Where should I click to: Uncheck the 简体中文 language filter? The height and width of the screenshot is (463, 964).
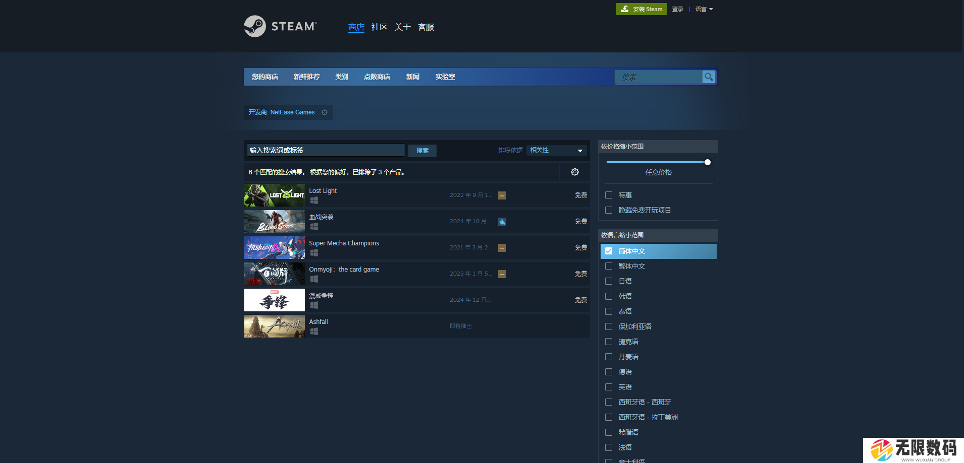pos(609,251)
